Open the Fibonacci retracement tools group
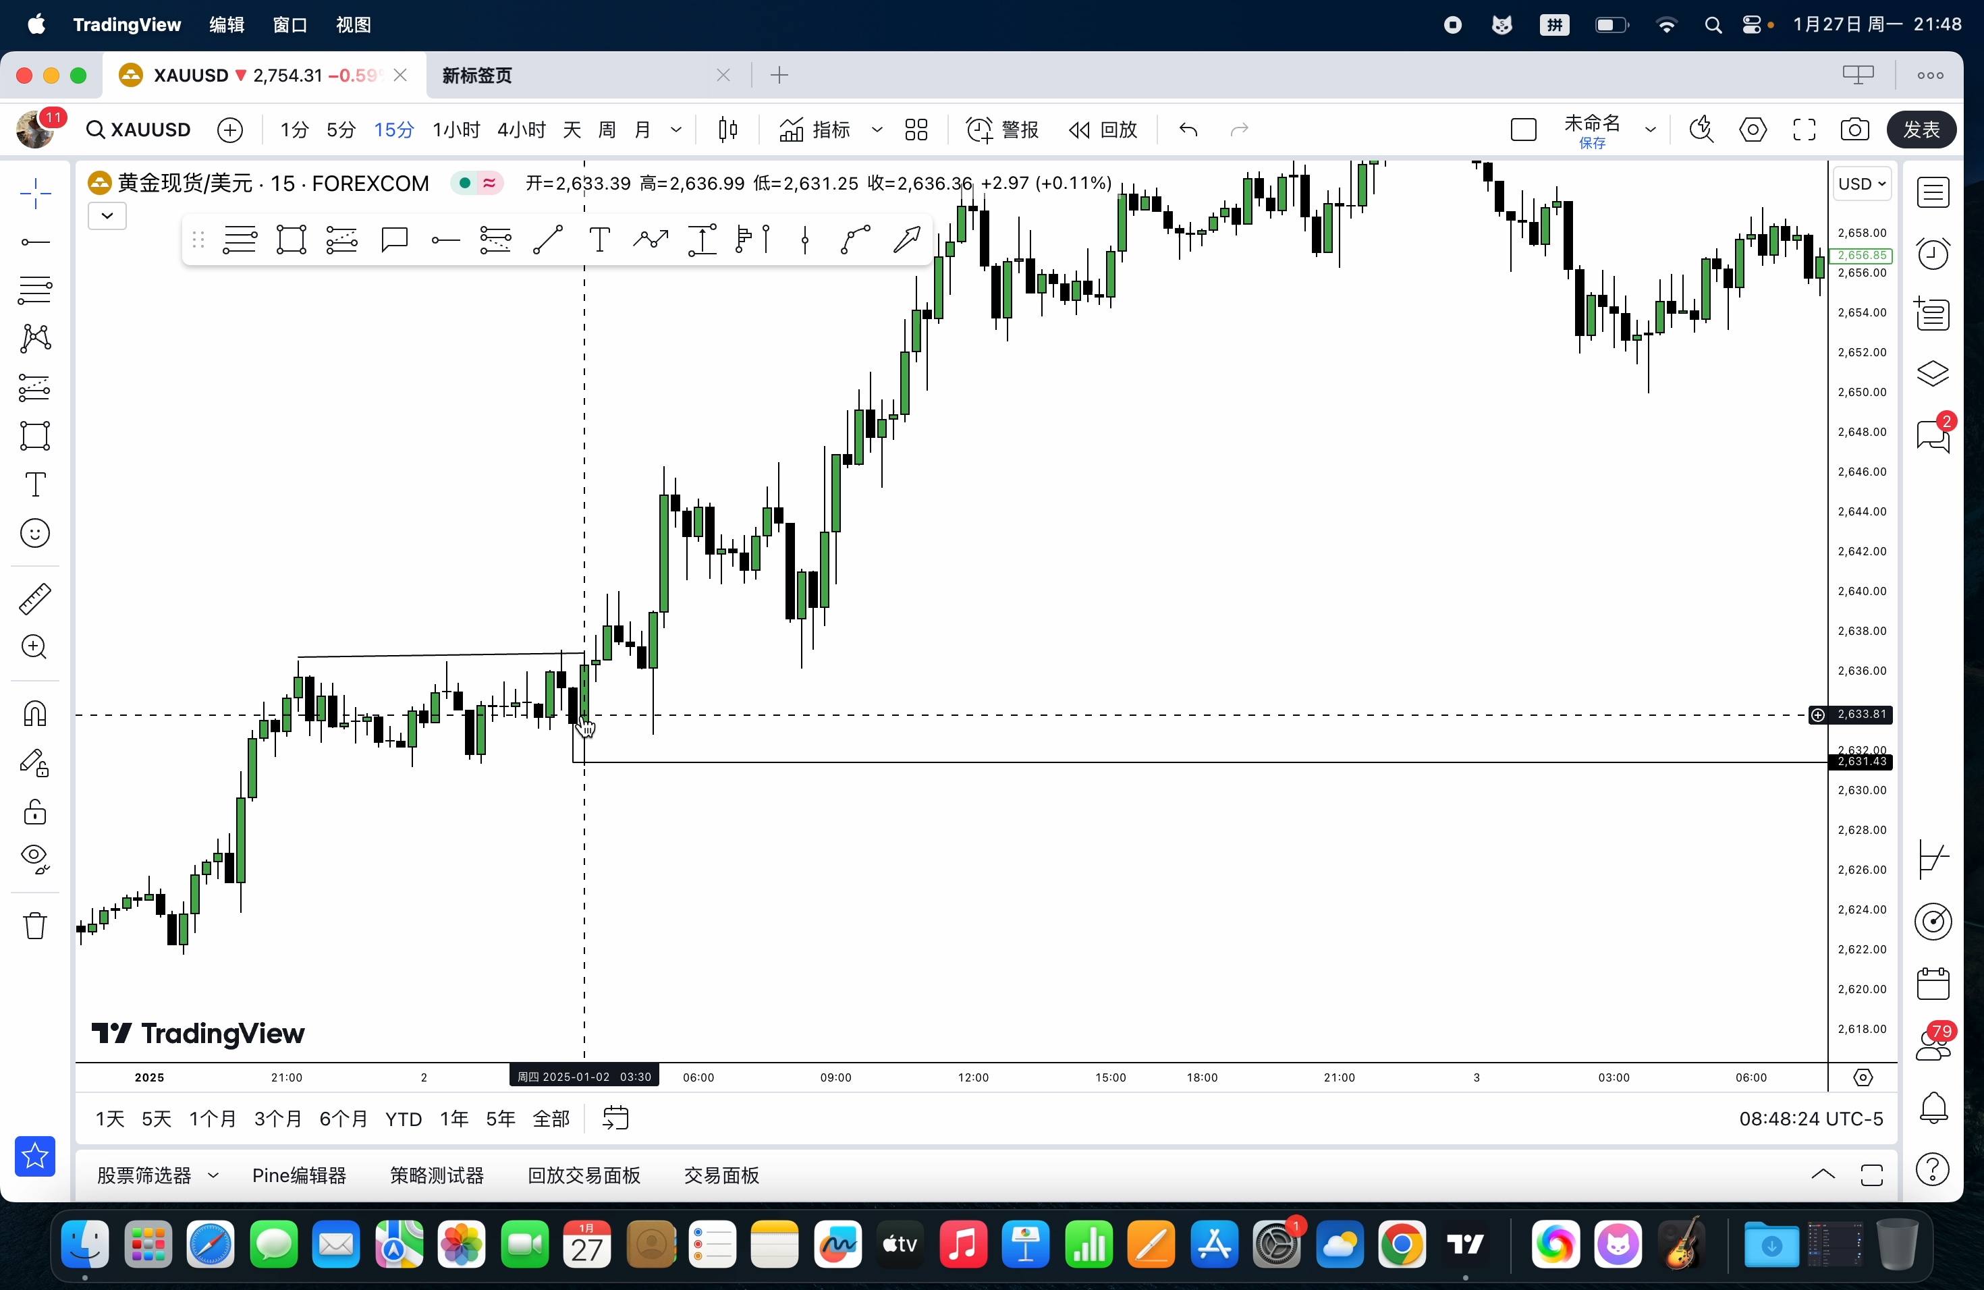Screen dimensions: 1984x1290 click(x=35, y=291)
